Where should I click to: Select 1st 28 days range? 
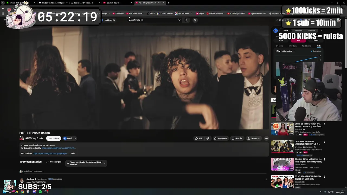tap(307, 46)
